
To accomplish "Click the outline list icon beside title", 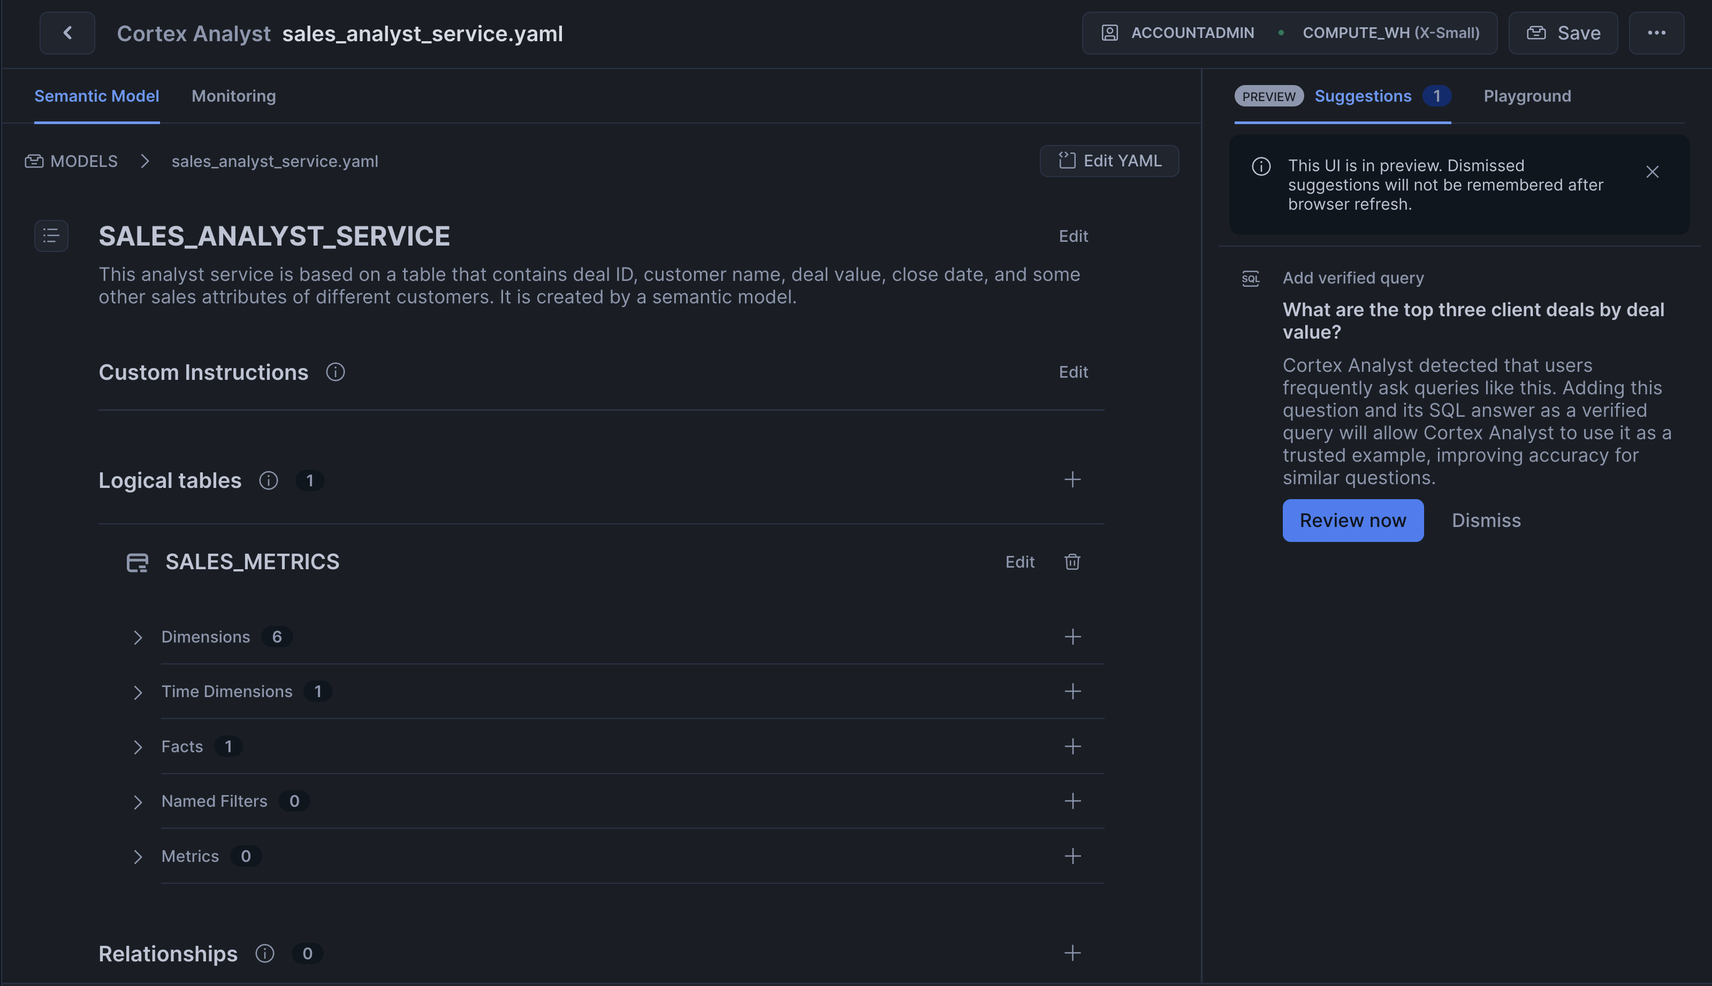I will pos(51,235).
